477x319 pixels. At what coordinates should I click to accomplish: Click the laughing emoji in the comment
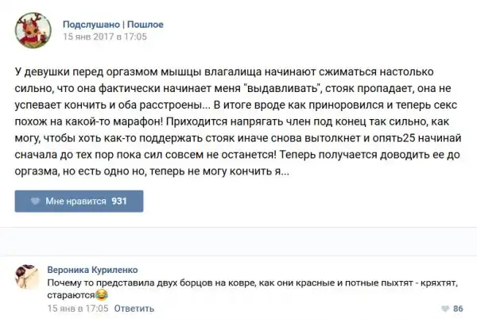(x=101, y=295)
